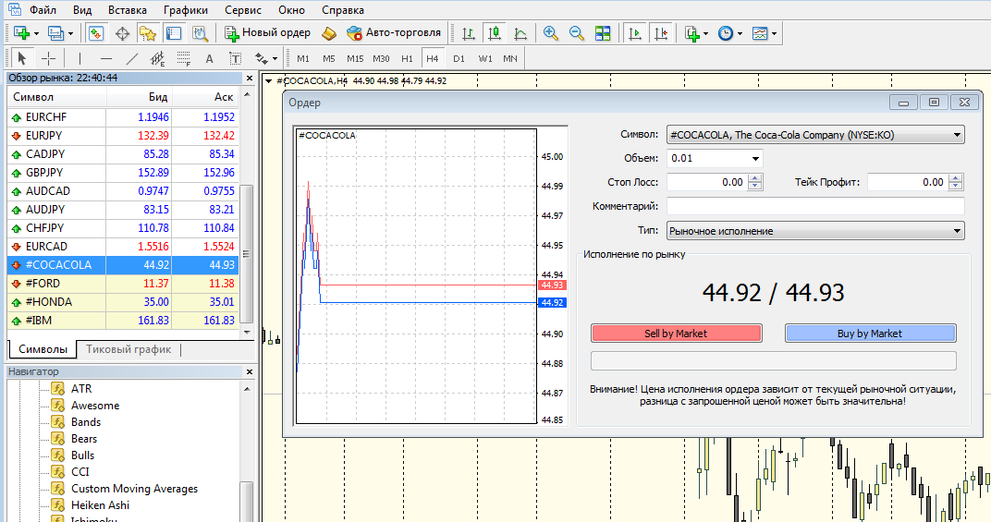The height and width of the screenshot is (522, 991).
Task: Select the #IBM symbol row
Action: tap(123, 321)
